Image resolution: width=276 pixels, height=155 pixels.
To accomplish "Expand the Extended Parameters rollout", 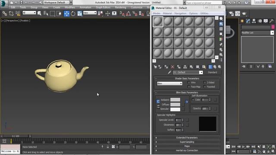I will pos(187,138).
